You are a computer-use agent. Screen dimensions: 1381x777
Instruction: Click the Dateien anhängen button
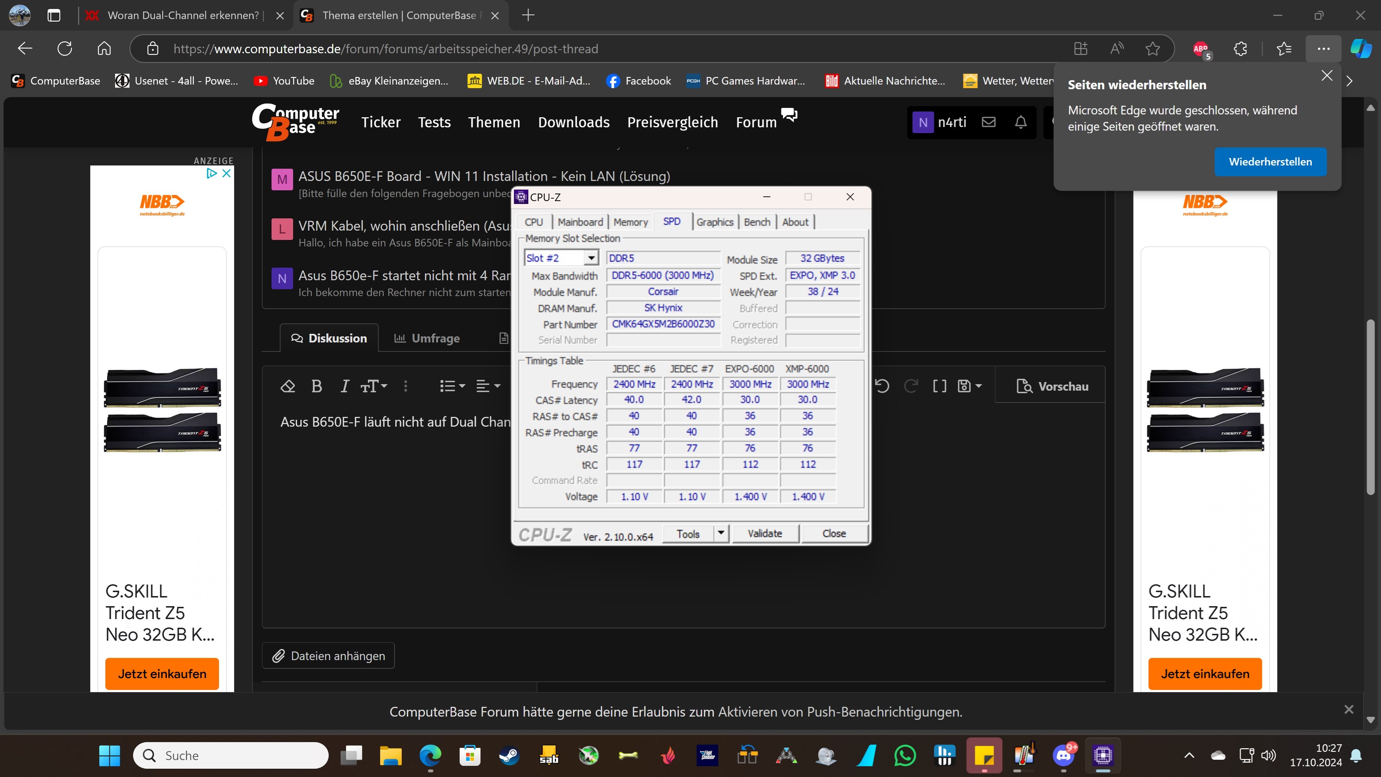[328, 656]
